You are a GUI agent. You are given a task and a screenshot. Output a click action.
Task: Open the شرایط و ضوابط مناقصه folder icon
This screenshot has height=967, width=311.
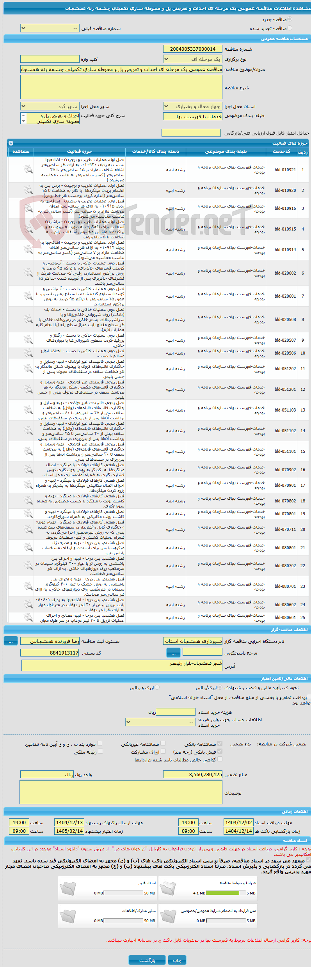168,889
